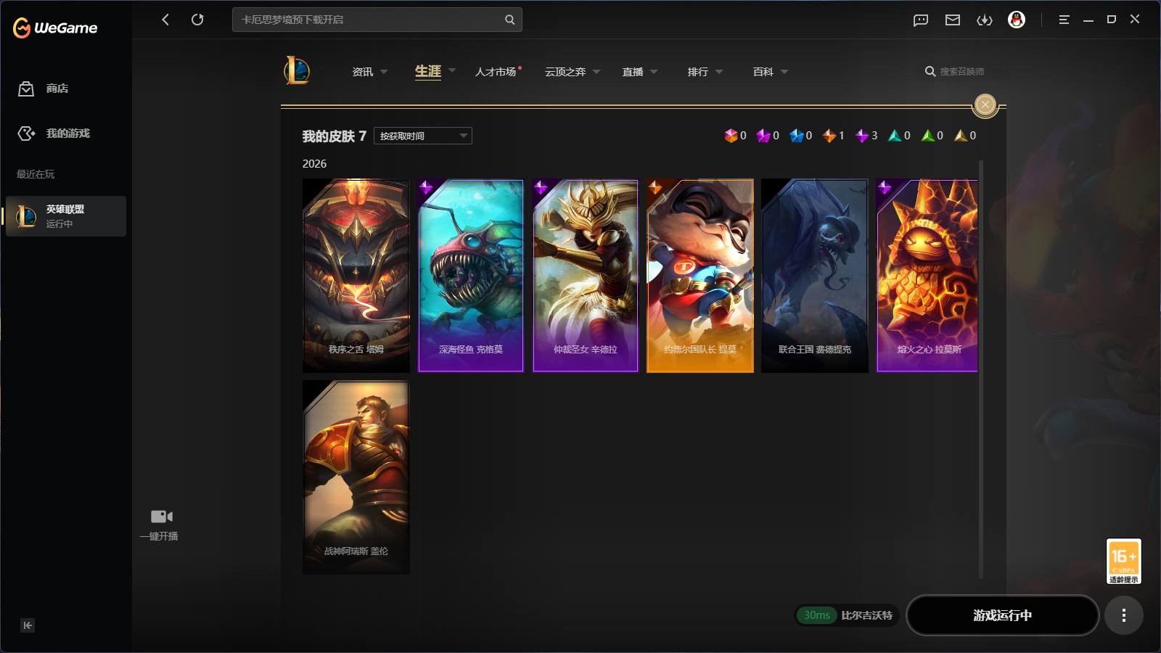Click the purple diamond gem counter icon

(x=862, y=136)
